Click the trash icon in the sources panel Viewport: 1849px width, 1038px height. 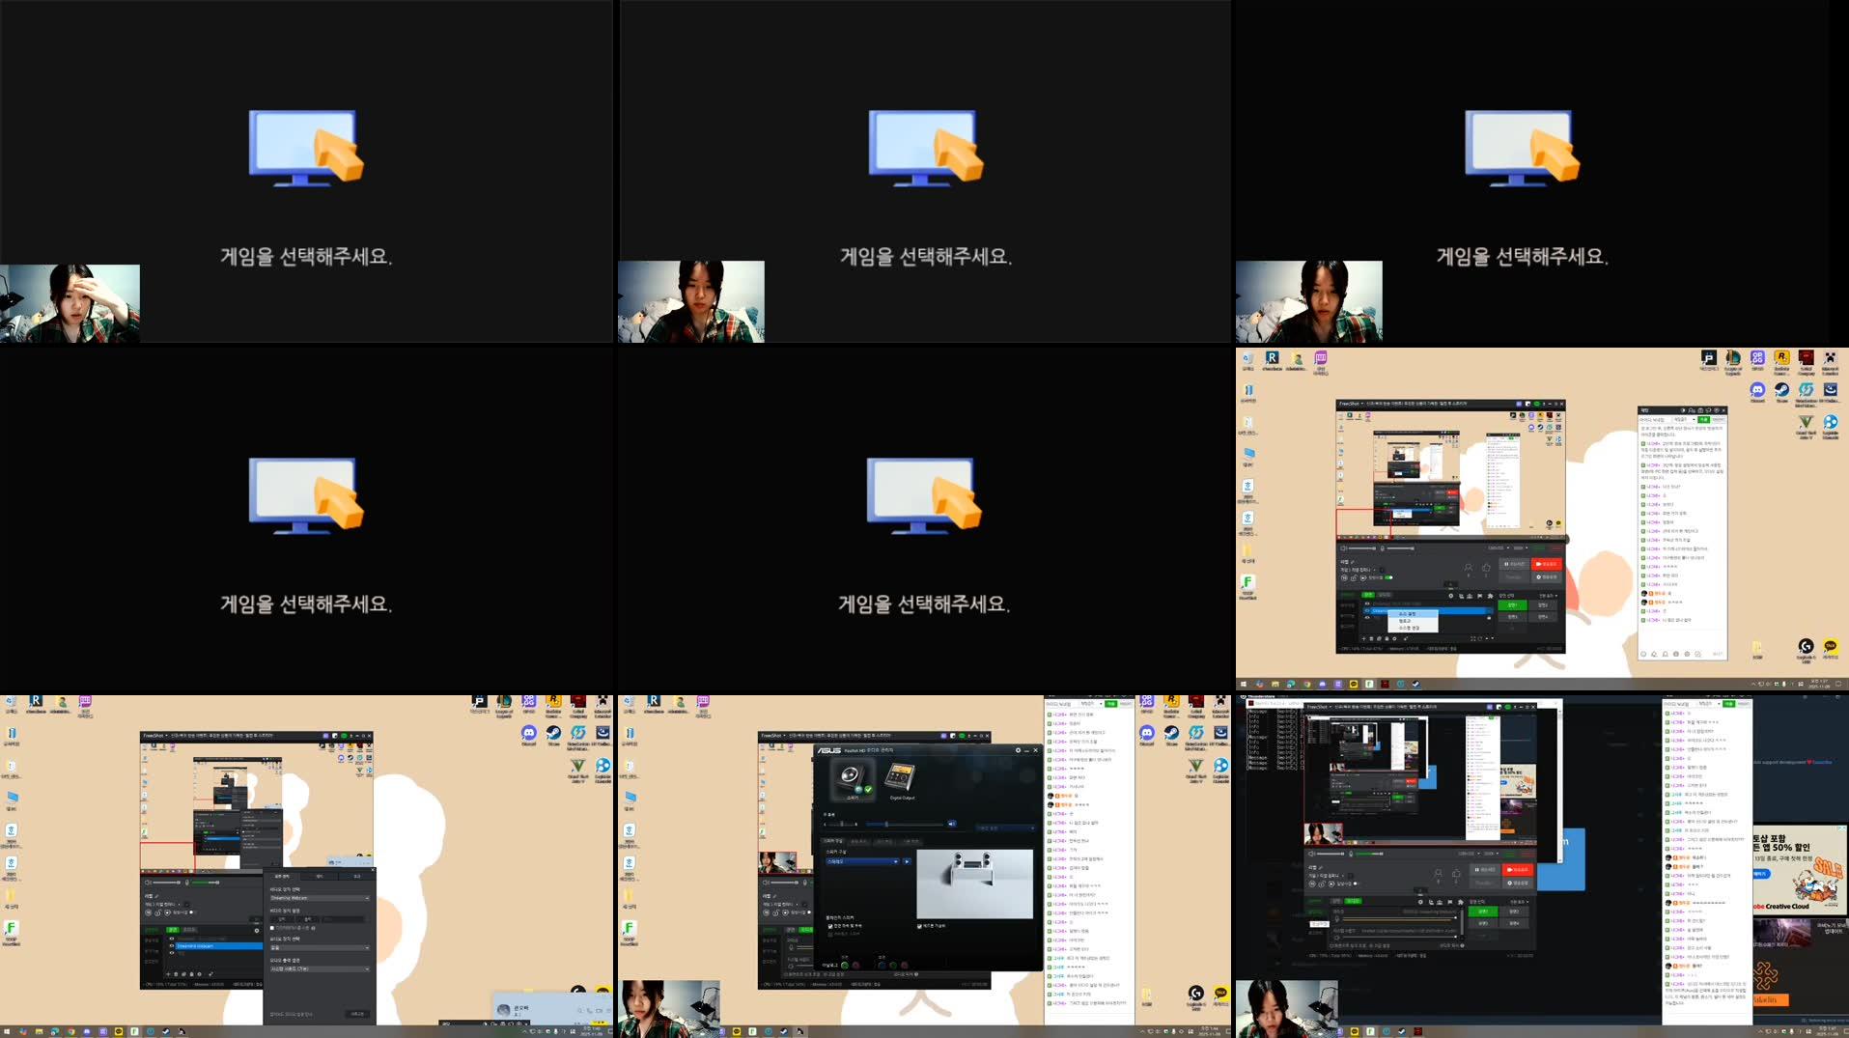click(x=176, y=973)
